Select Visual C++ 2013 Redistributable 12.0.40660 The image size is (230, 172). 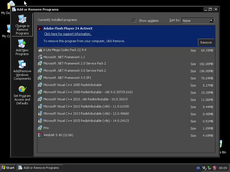point(126,114)
